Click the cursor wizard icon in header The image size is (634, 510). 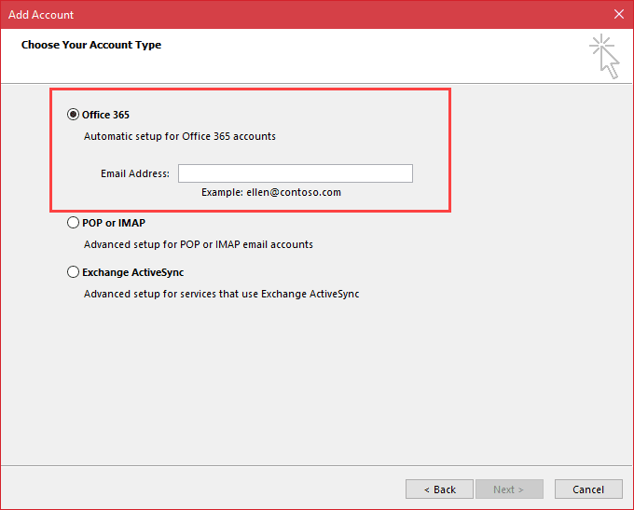[604, 56]
